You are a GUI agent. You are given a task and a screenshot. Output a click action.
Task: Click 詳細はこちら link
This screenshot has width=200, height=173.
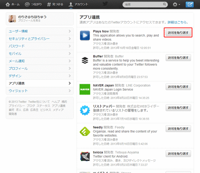coord(178,22)
